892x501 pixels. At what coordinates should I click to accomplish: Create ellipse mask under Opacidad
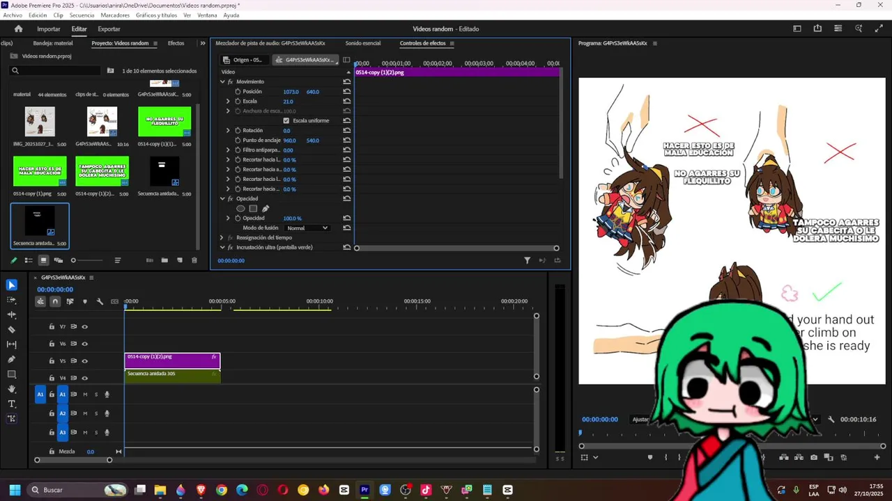pyautogui.click(x=240, y=208)
